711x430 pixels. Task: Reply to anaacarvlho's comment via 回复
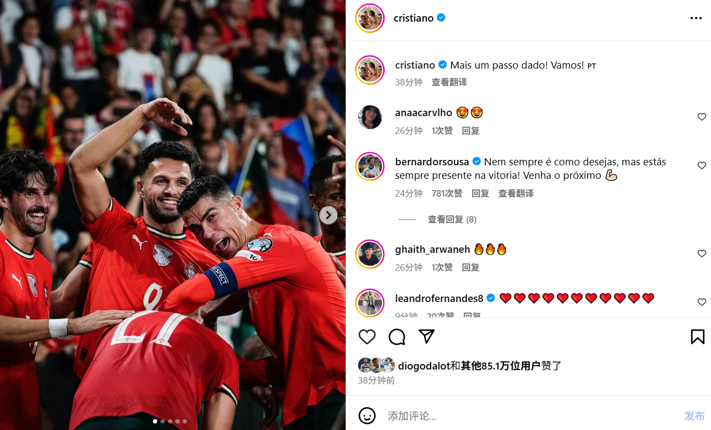coord(471,131)
